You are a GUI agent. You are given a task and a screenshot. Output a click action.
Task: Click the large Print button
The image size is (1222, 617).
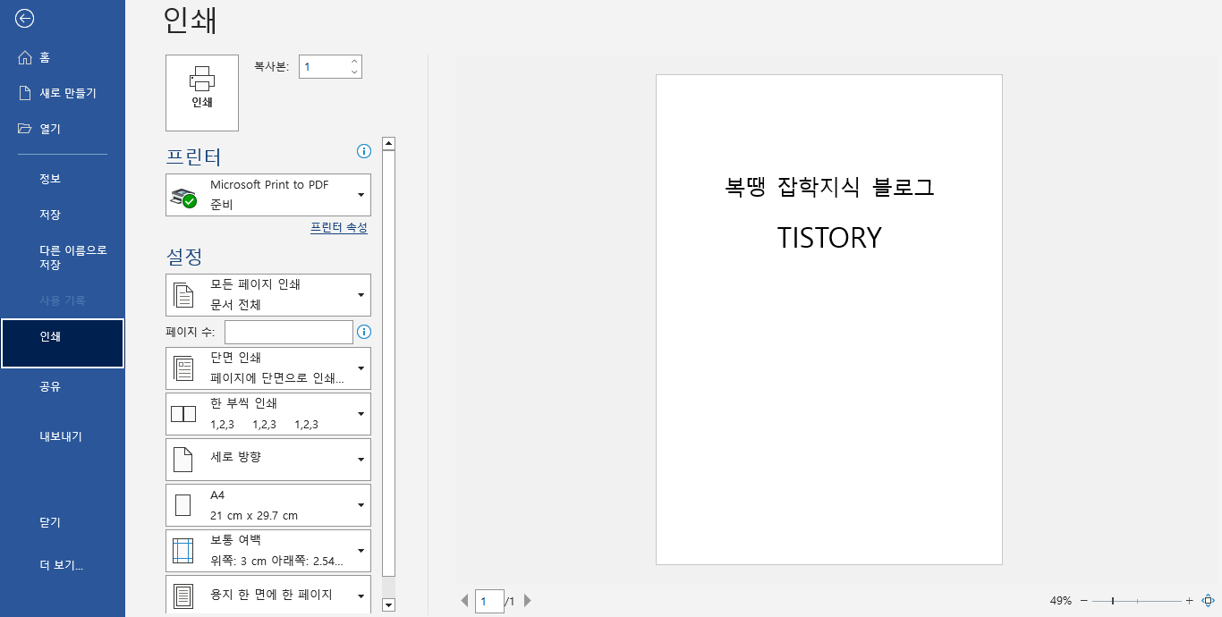[x=202, y=93]
